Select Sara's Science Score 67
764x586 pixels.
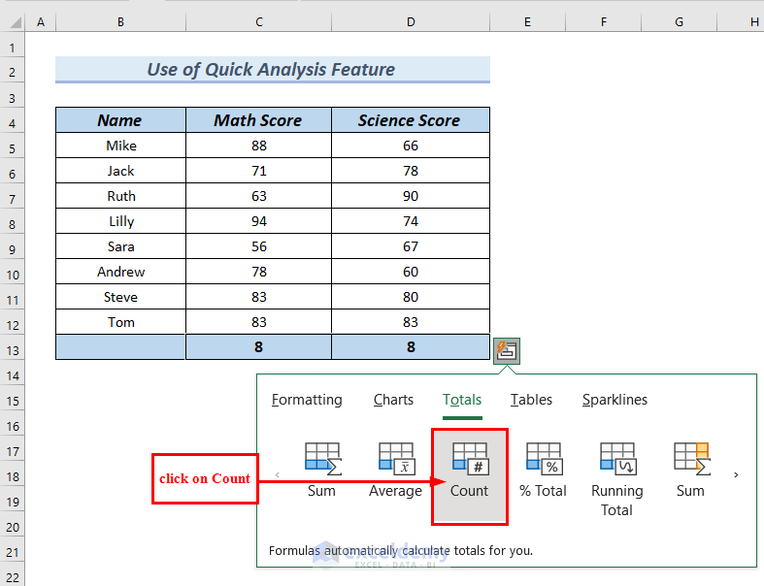[x=411, y=246]
